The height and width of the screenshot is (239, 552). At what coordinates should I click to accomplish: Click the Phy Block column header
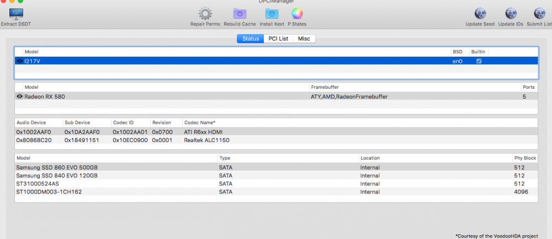pos(526,158)
